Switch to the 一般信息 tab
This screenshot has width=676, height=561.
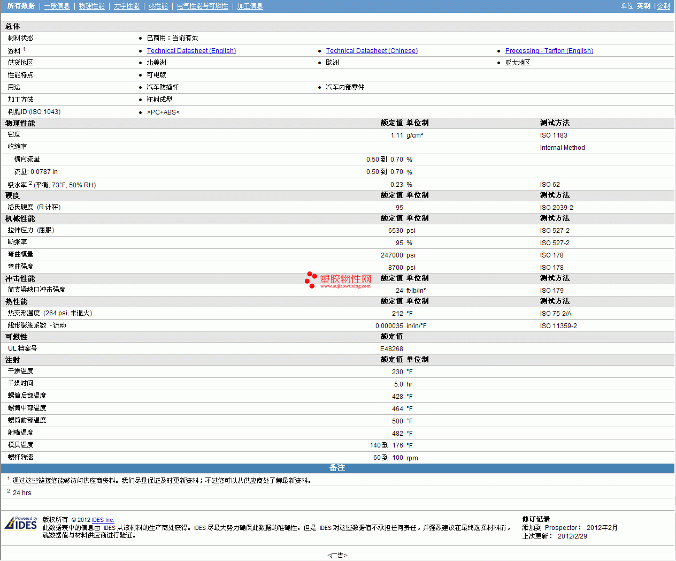click(x=57, y=6)
